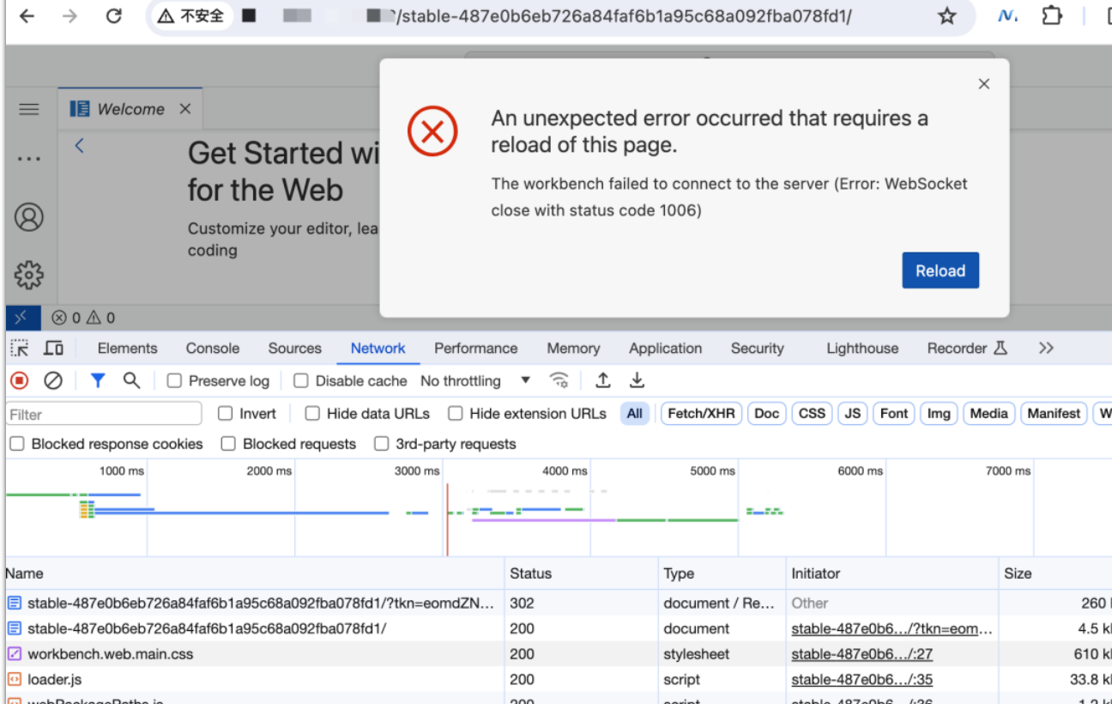Clear the network log
The width and height of the screenshot is (1112, 704).
(53, 380)
